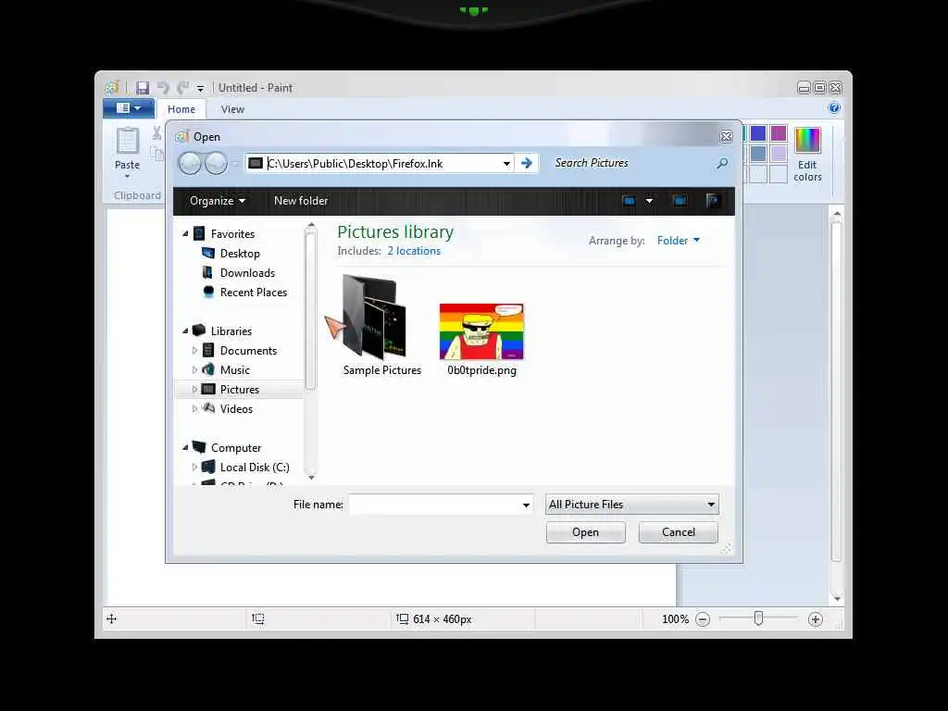Click the Save icon in Paint's title bar
Image resolution: width=948 pixels, height=711 pixels.
tap(142, 88)
